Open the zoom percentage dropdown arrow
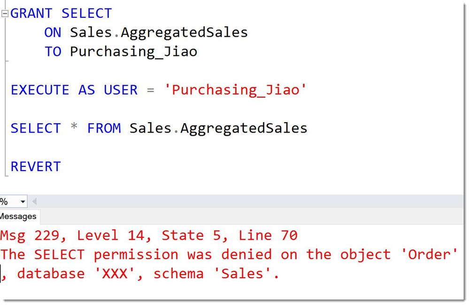 tap(23, 202)
